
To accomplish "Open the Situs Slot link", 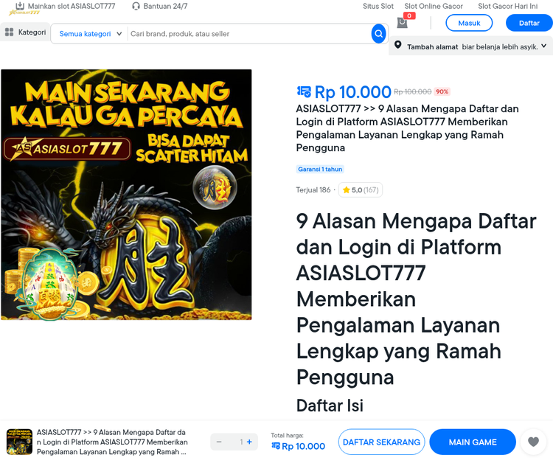I will 378,7.
